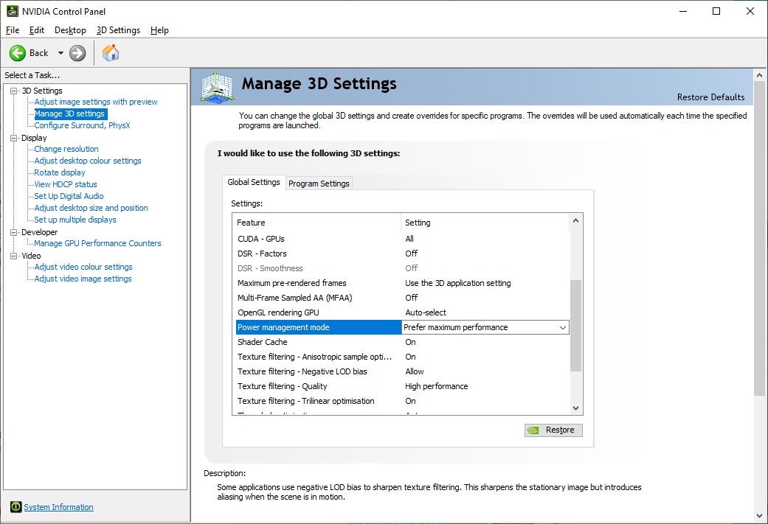Select the CUDA - GPUs setting row
Screen dimensions: 768x524
(x=401, y=239)
